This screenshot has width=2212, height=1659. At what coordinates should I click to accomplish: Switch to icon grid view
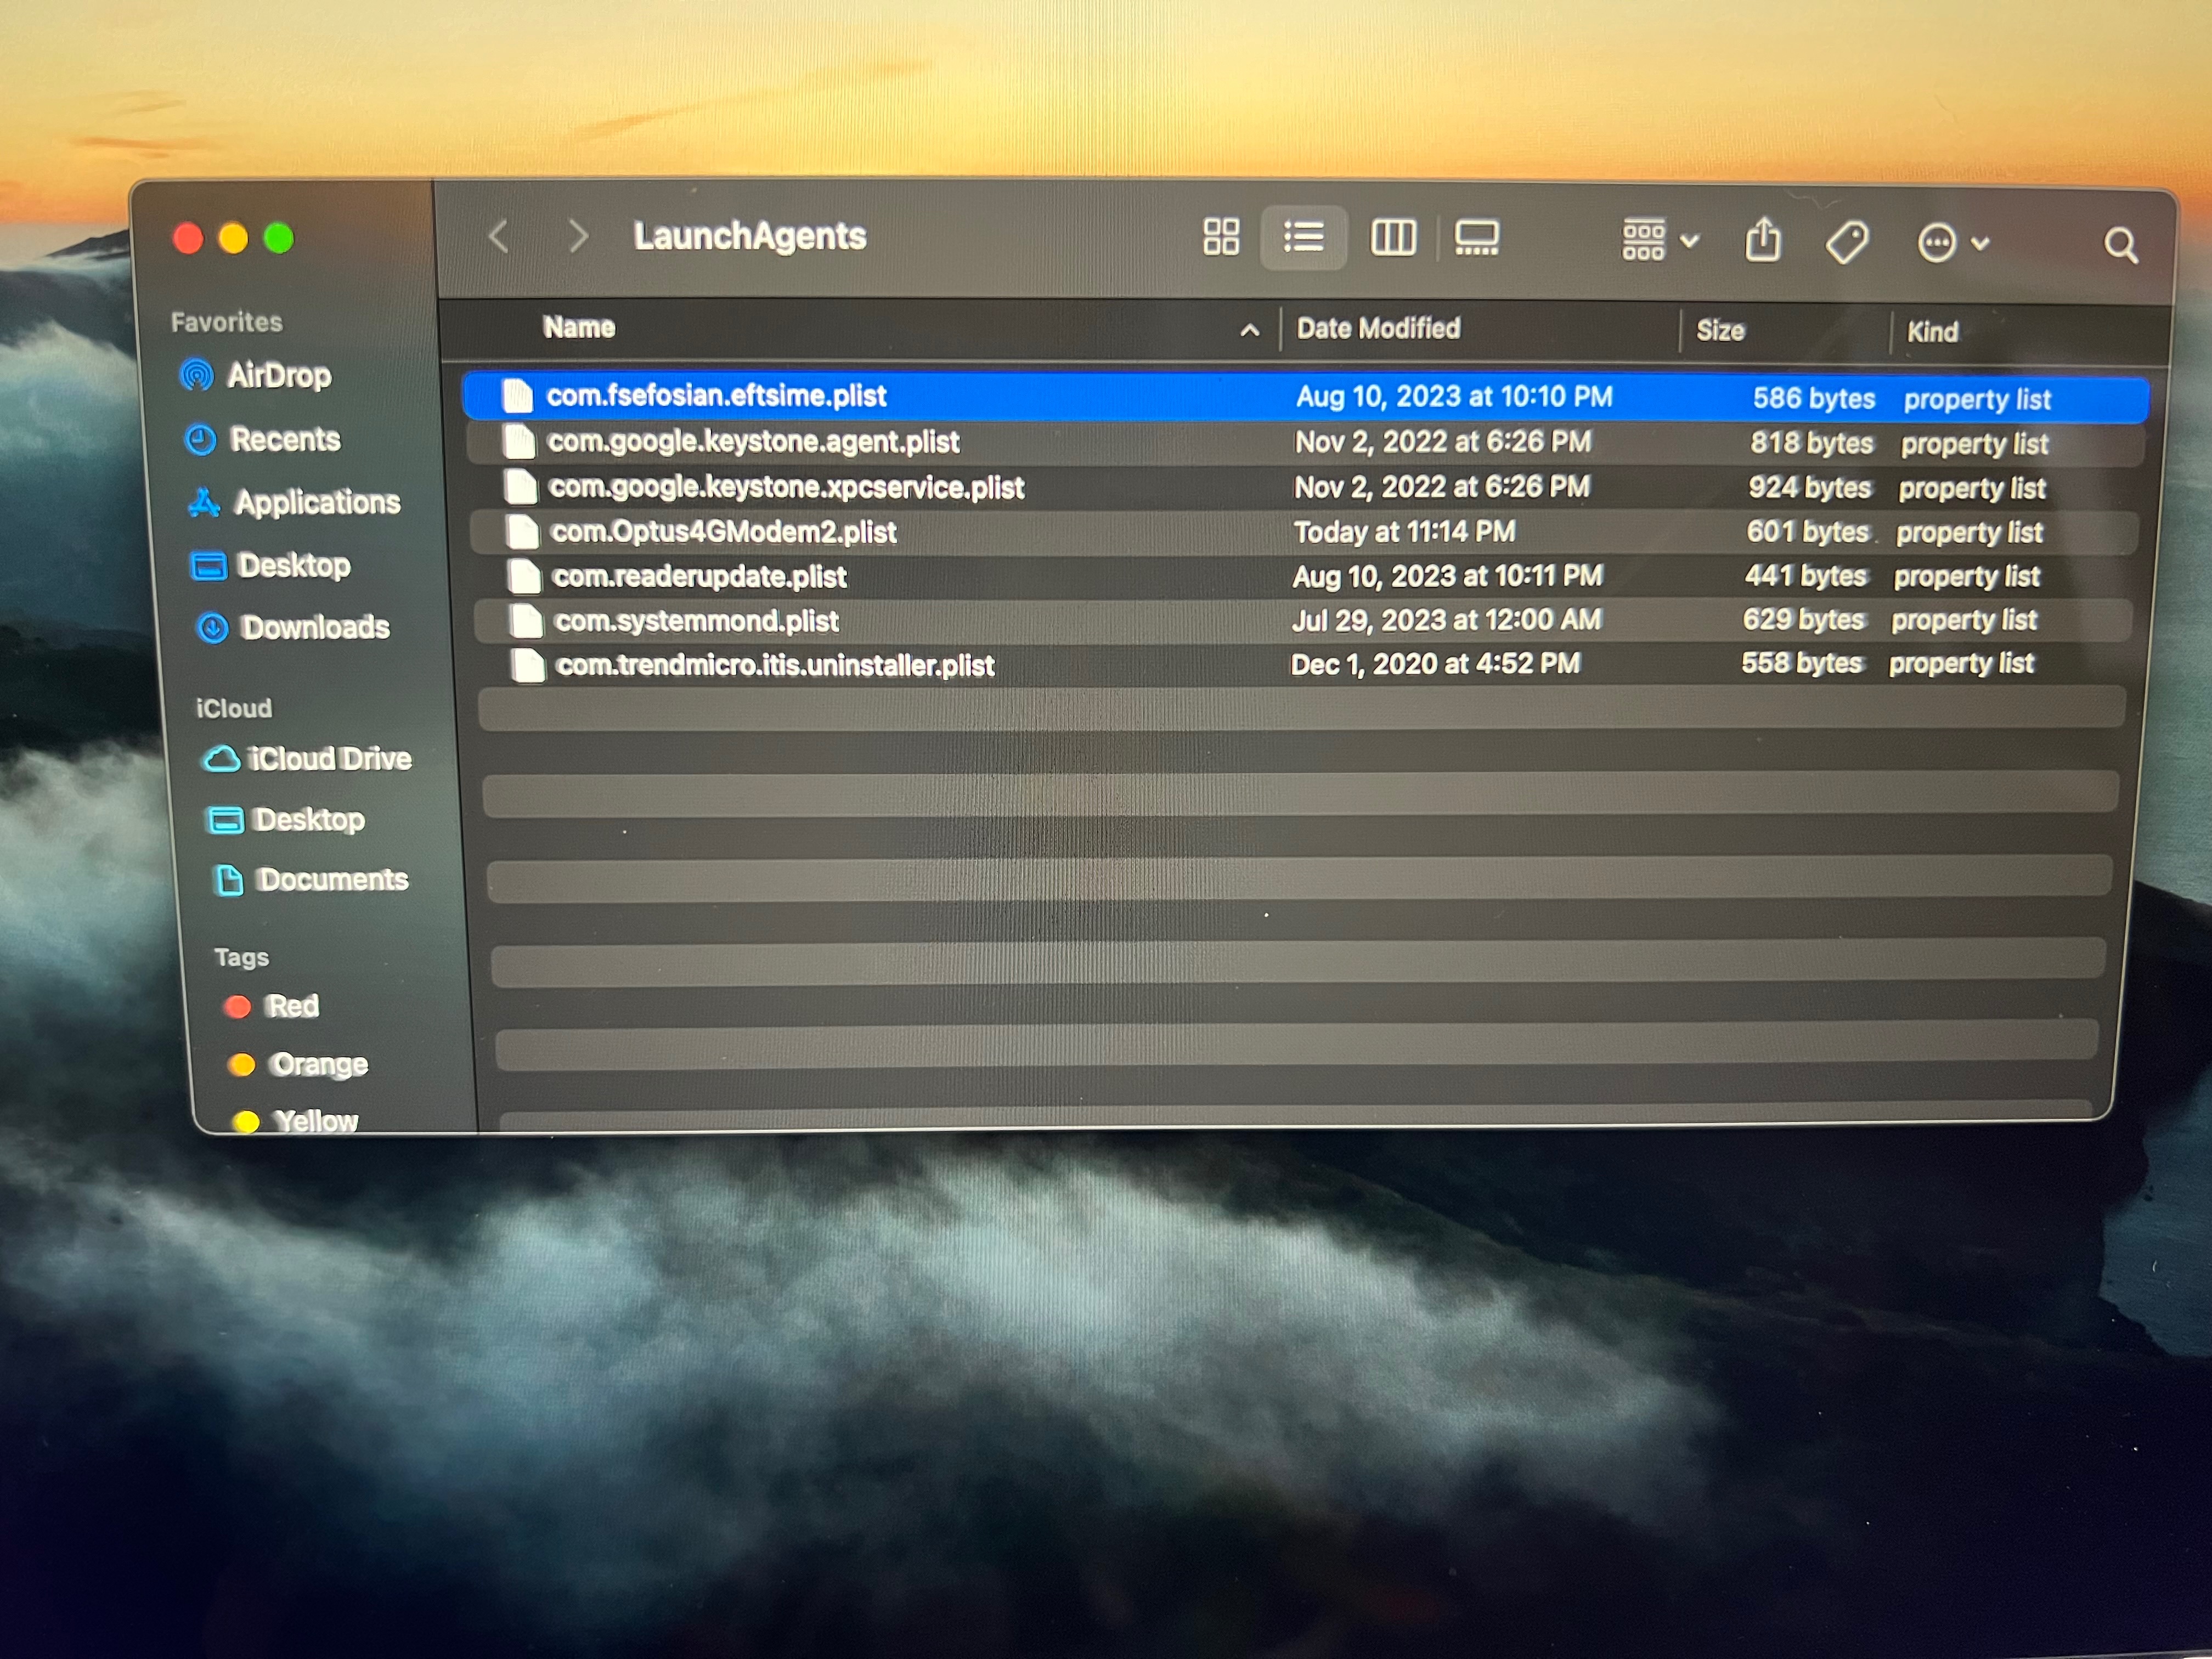1220,237
